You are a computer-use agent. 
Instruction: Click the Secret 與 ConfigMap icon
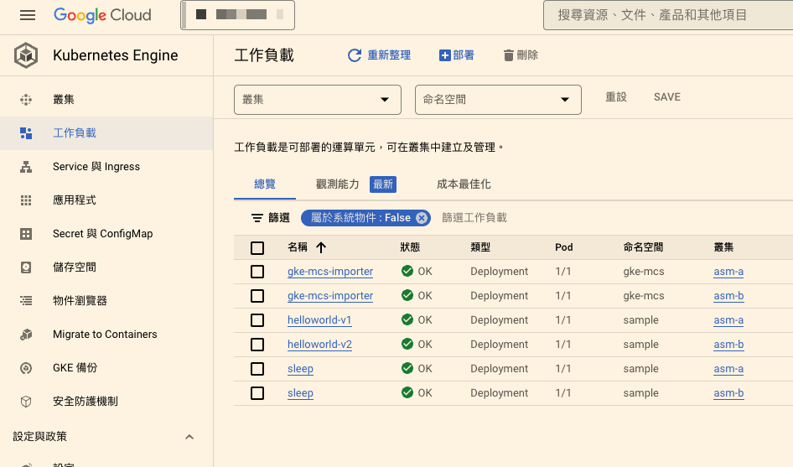pyautogui.click(x=26, y=234)
